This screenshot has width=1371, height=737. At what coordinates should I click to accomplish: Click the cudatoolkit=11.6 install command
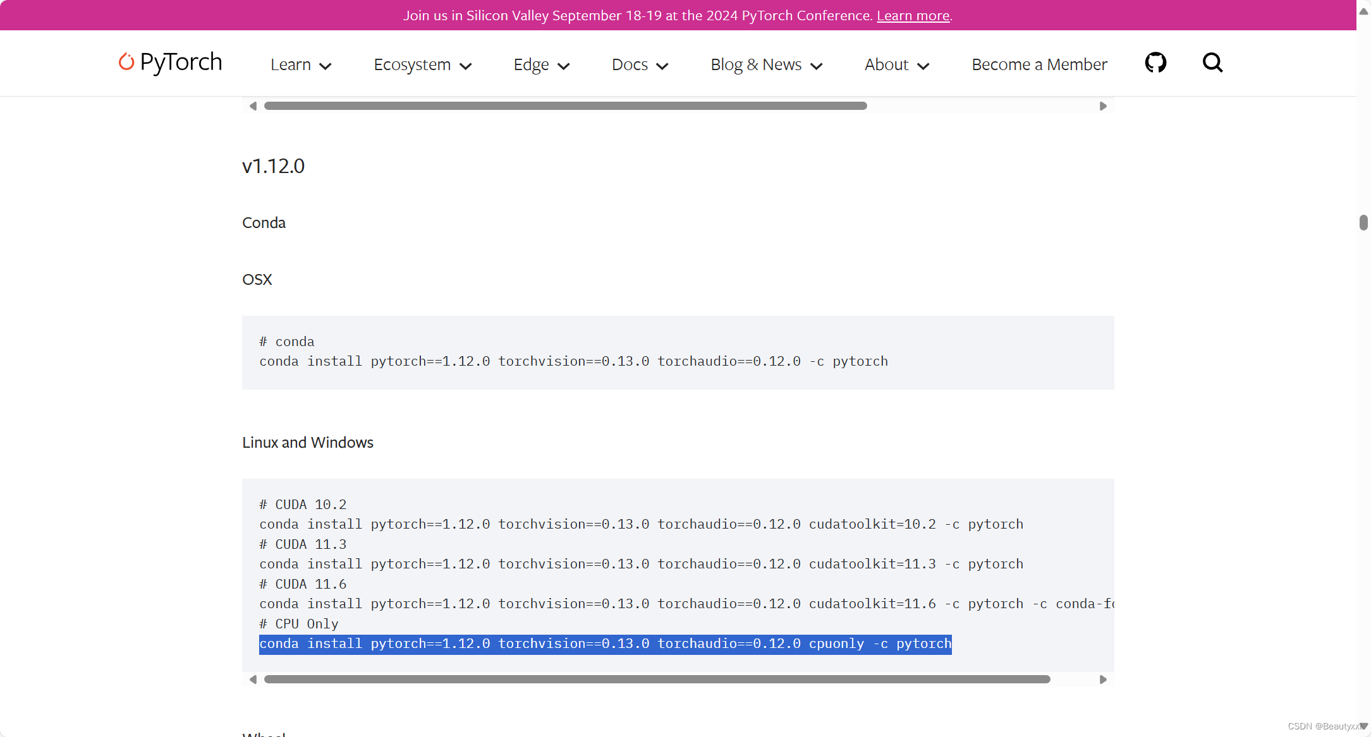(686, 604)
